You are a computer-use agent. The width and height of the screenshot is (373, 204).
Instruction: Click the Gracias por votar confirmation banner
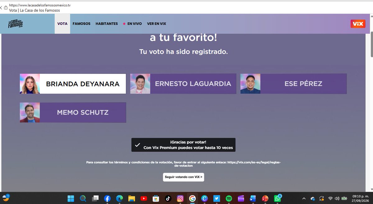tap(183, 145)
